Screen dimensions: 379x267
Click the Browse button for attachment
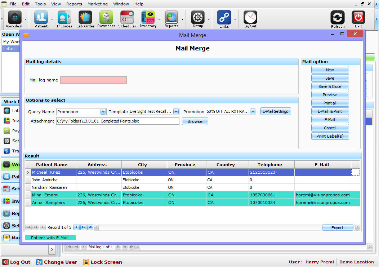[195, 121]
